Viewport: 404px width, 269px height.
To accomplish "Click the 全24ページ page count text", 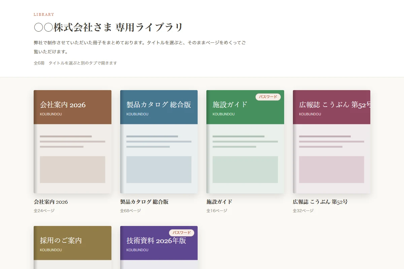I will click(x=44, y=211).
